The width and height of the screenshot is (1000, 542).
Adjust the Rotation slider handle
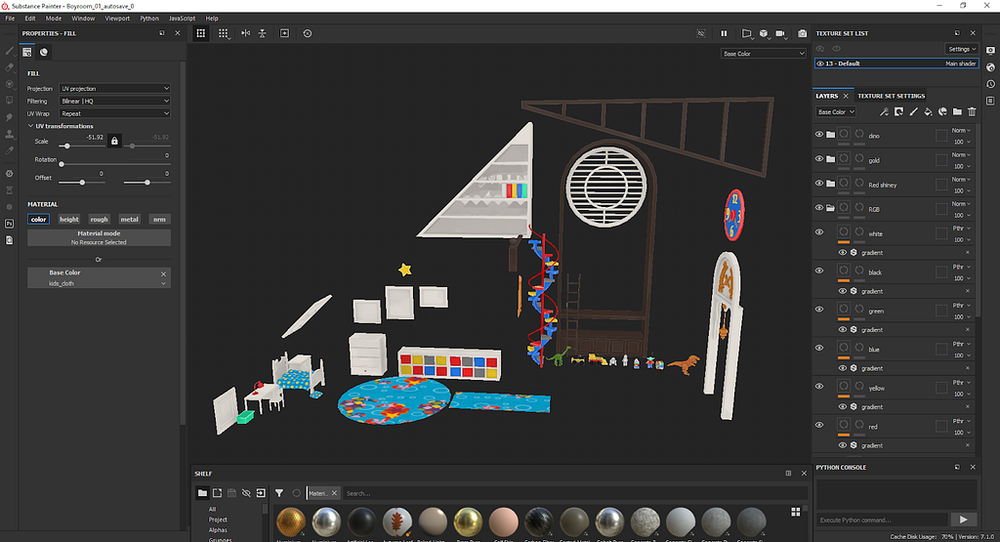[62, 164]
